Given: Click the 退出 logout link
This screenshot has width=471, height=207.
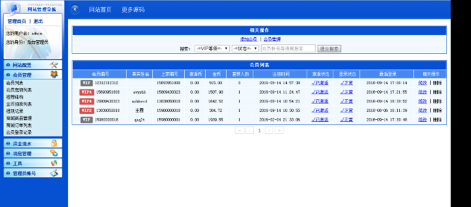Looking at the screenshot, I should point(38,21).
